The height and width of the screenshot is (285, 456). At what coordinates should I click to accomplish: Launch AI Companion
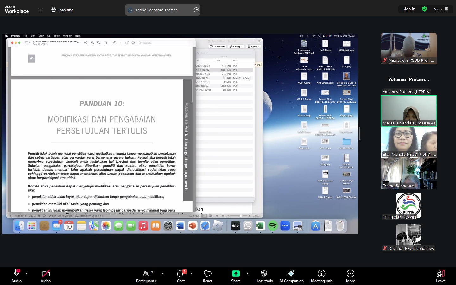click(x=291, y=275)
